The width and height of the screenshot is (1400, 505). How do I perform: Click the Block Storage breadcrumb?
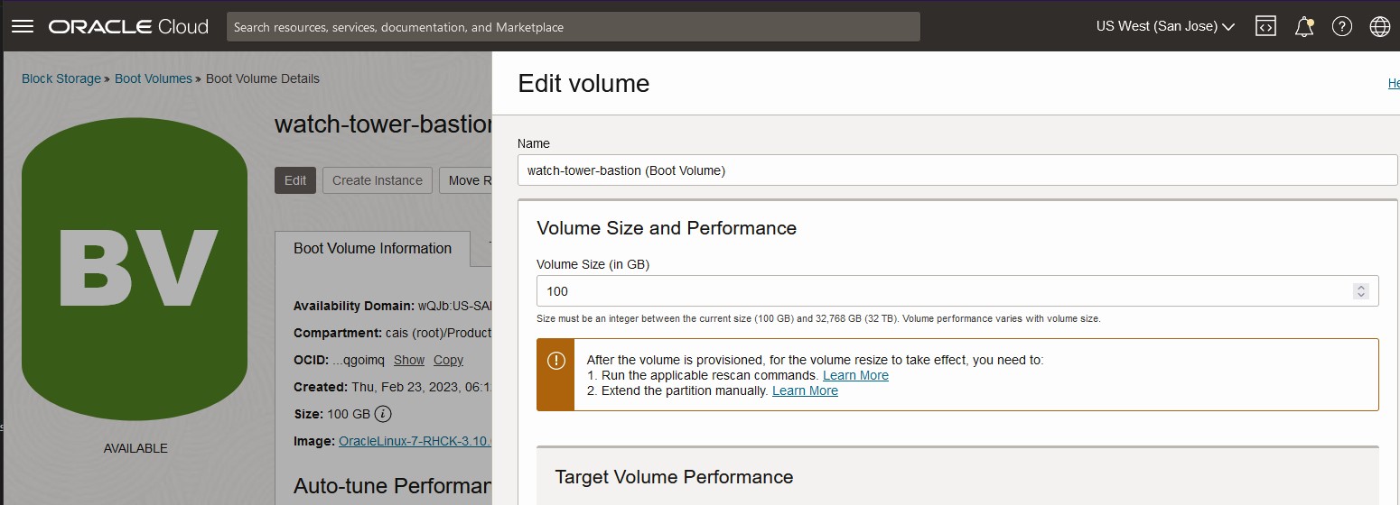[x=61, y=78]
